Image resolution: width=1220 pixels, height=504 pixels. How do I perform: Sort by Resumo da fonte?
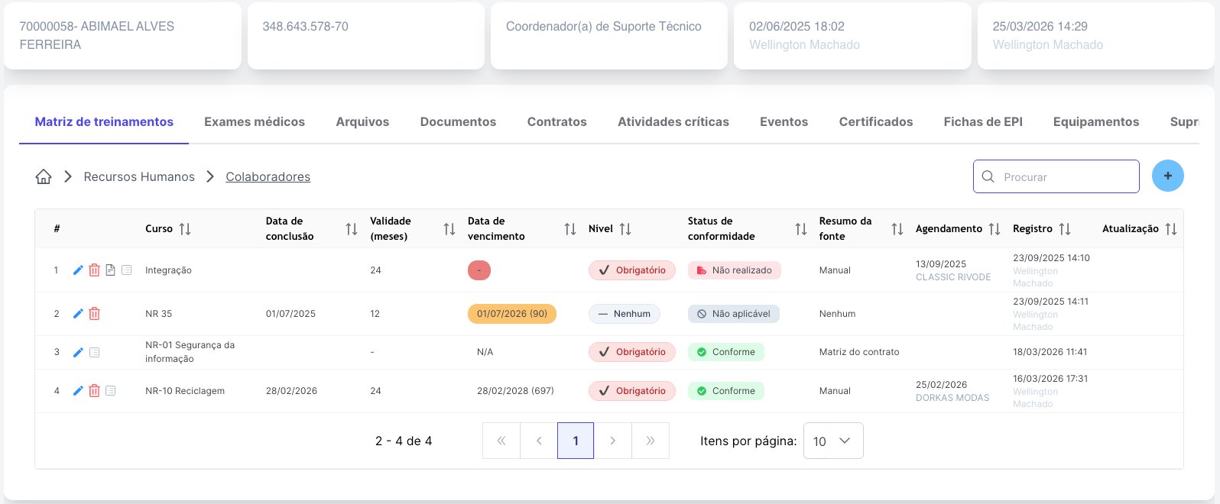click(x=897, y=229)
